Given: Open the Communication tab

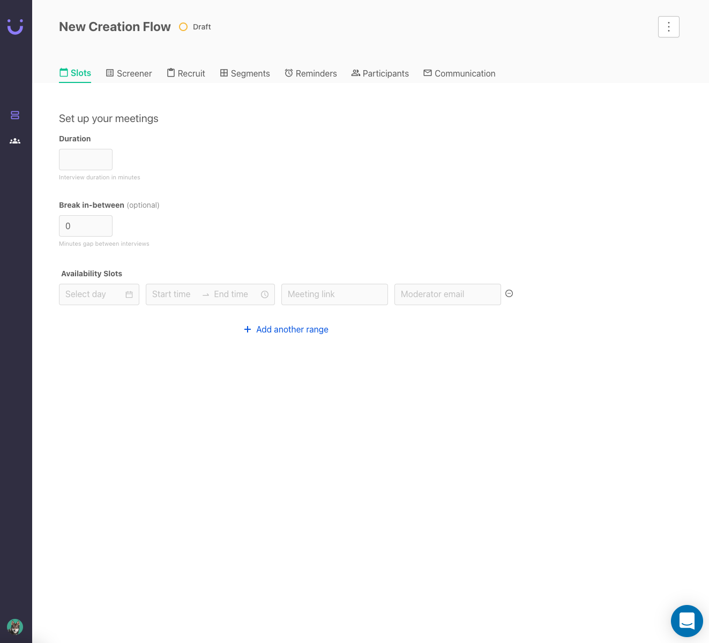Looking at the screenshot, I should point(459,73).
